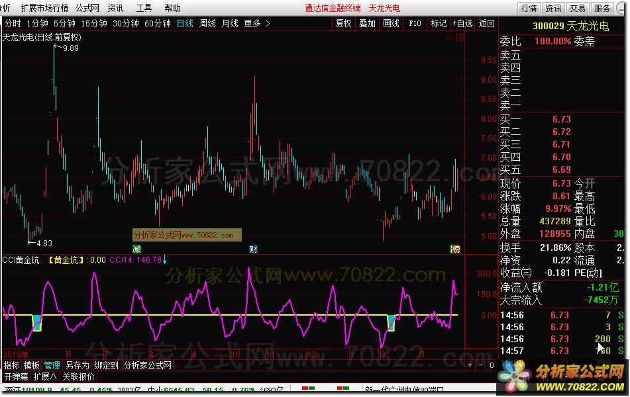Open the 公式网 menu

tap(87, 8)
